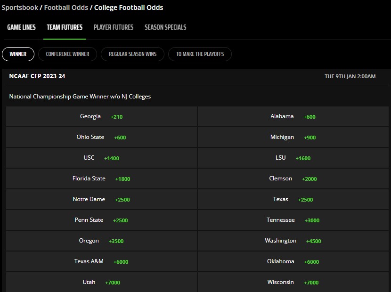391x292 pixels.
Task: Choose Florida State +1800 odds
Action: coord(101,178)
